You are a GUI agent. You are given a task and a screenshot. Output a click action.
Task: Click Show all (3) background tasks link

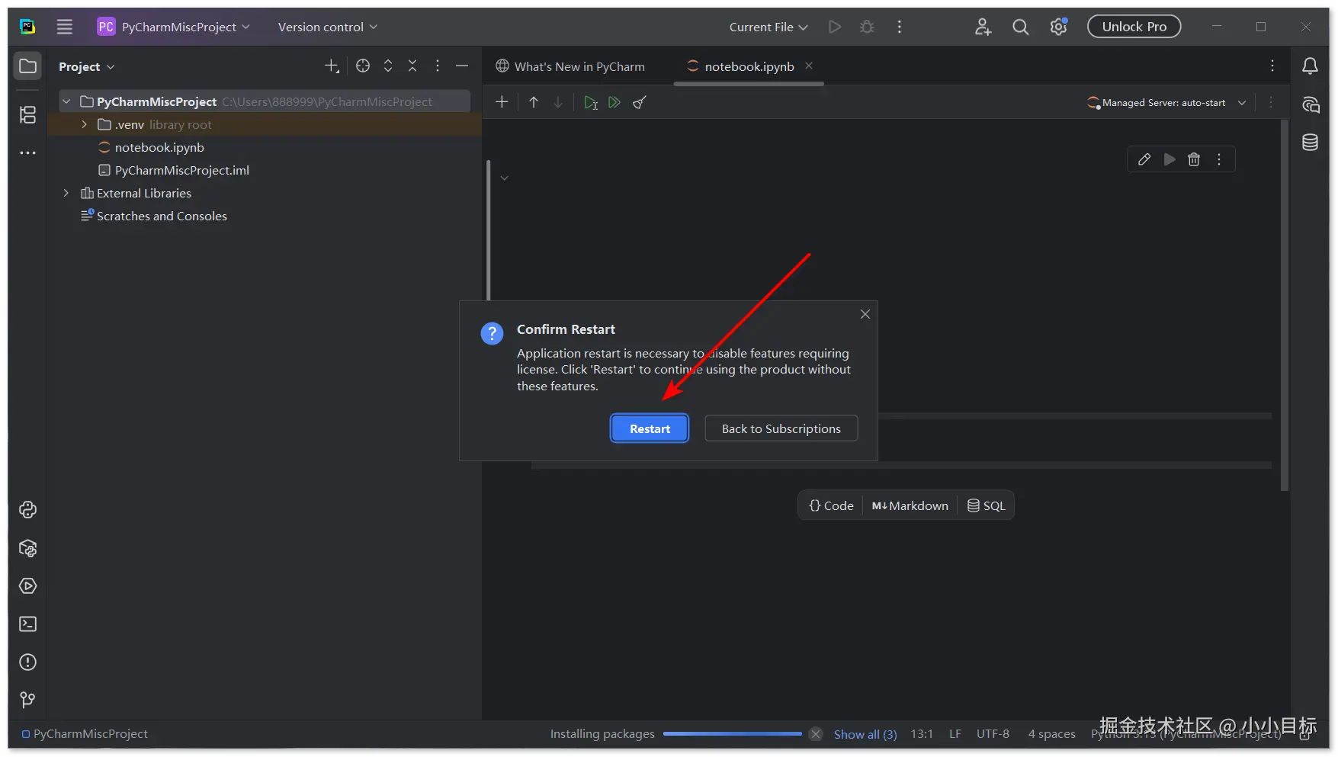click(x=865, y=734)
